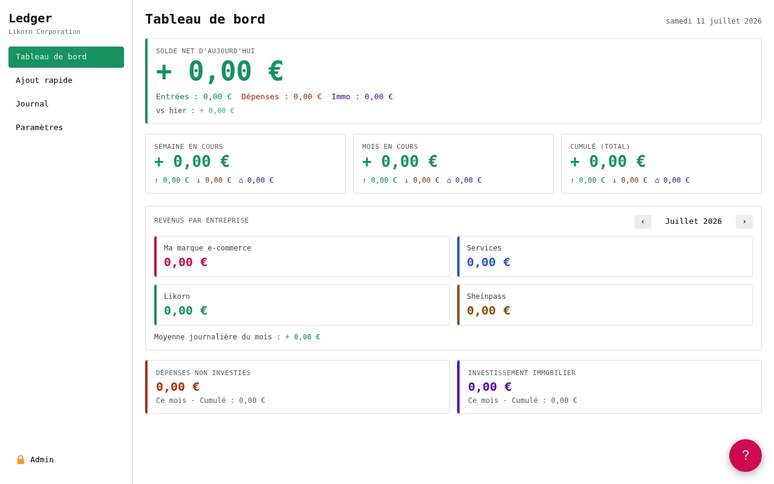Screen dimensions: 774x484
Task: Open the Tableau de bord menu
Action: click(x=66, y=57)
